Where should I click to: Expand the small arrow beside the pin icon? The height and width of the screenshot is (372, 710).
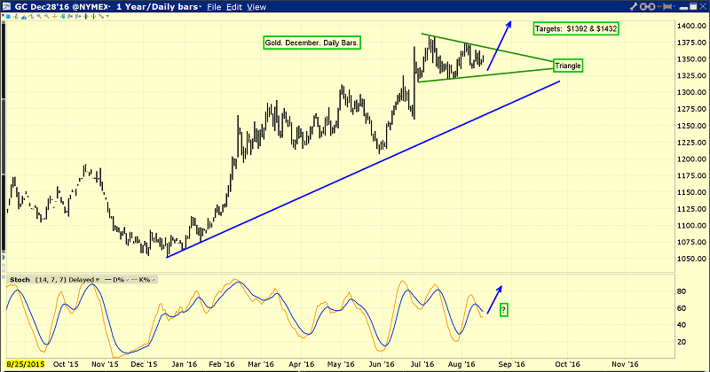click(674, 6)
